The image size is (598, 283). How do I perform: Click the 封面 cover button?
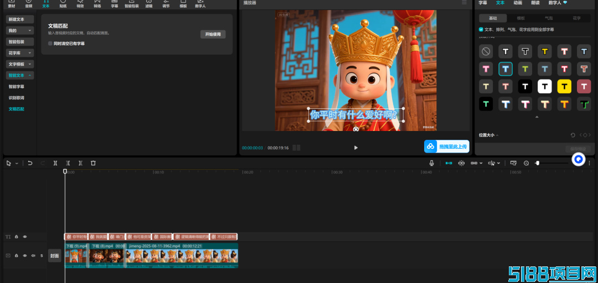click(54, 256)
